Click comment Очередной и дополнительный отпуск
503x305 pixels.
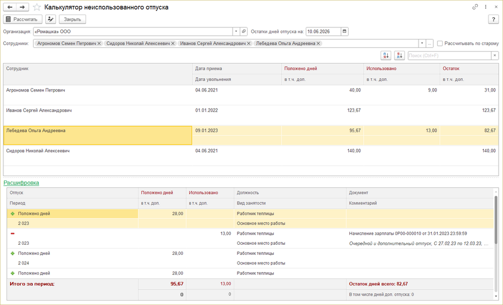419,244
